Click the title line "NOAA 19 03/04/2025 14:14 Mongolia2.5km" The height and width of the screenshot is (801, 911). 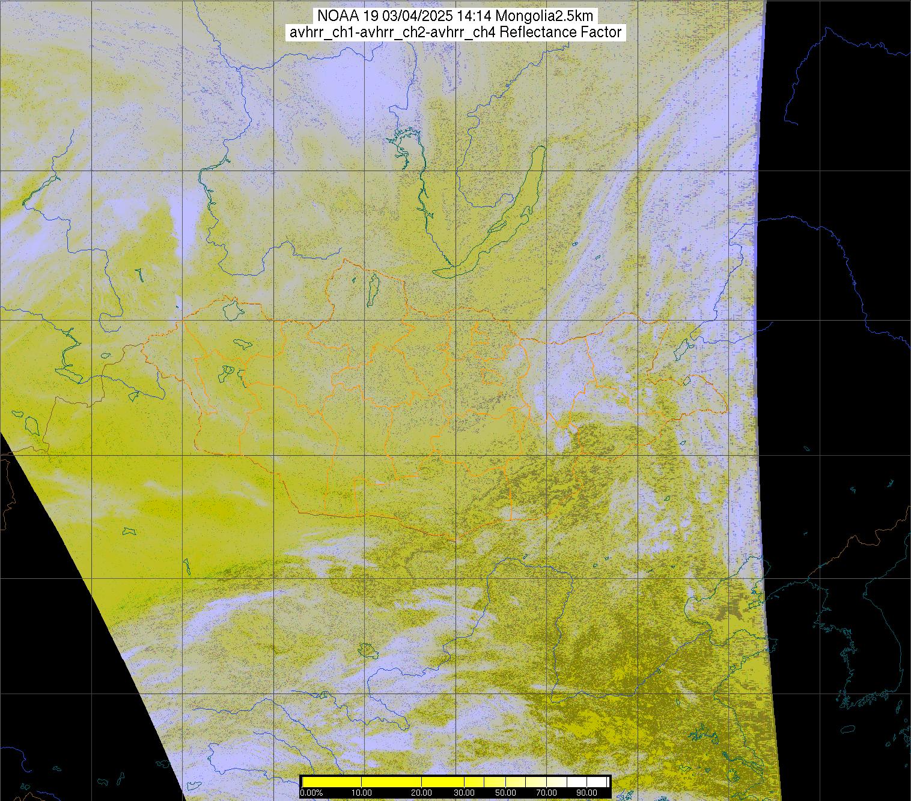click(455, 16)
